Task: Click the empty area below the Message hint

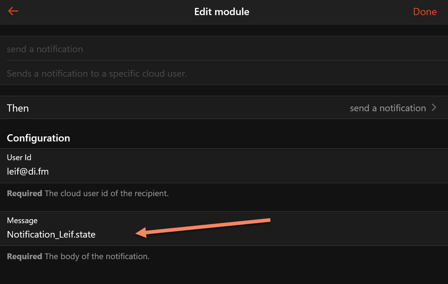Action: 223,274
